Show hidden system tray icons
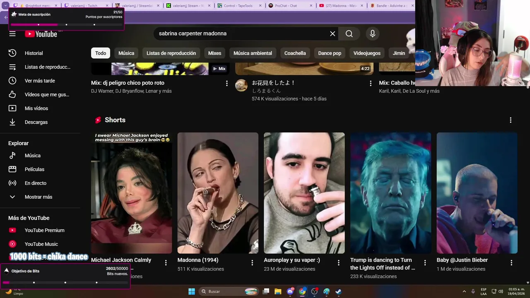Viewport: 530px width, 298px height. click(x=464, y=291)
